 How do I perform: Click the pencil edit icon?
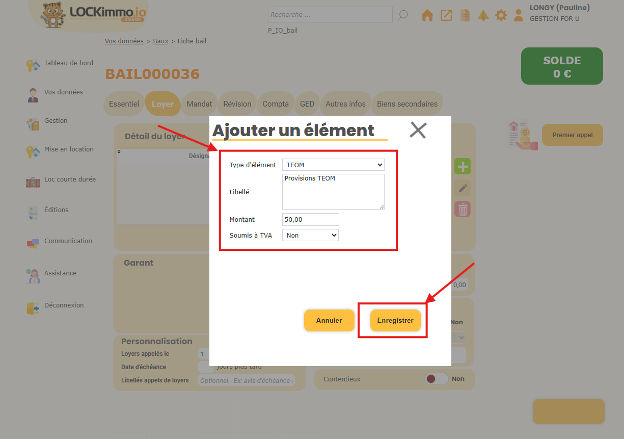tap(463, 188)
